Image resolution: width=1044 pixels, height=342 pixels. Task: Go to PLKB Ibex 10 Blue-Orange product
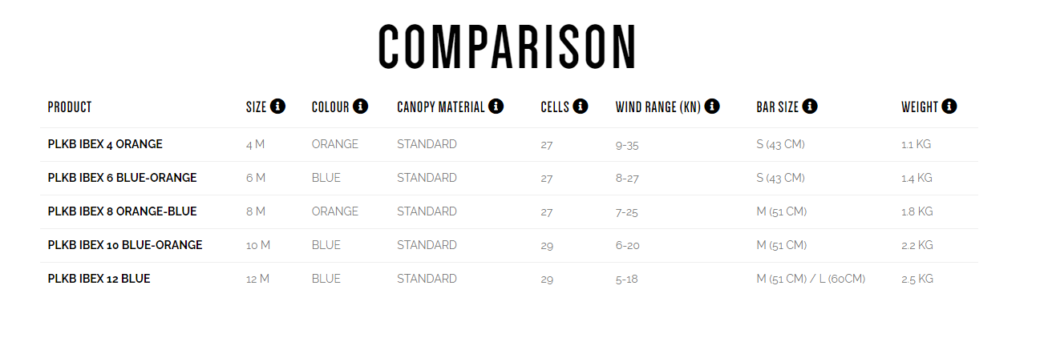pyautogui.click(x=125, y=245)
